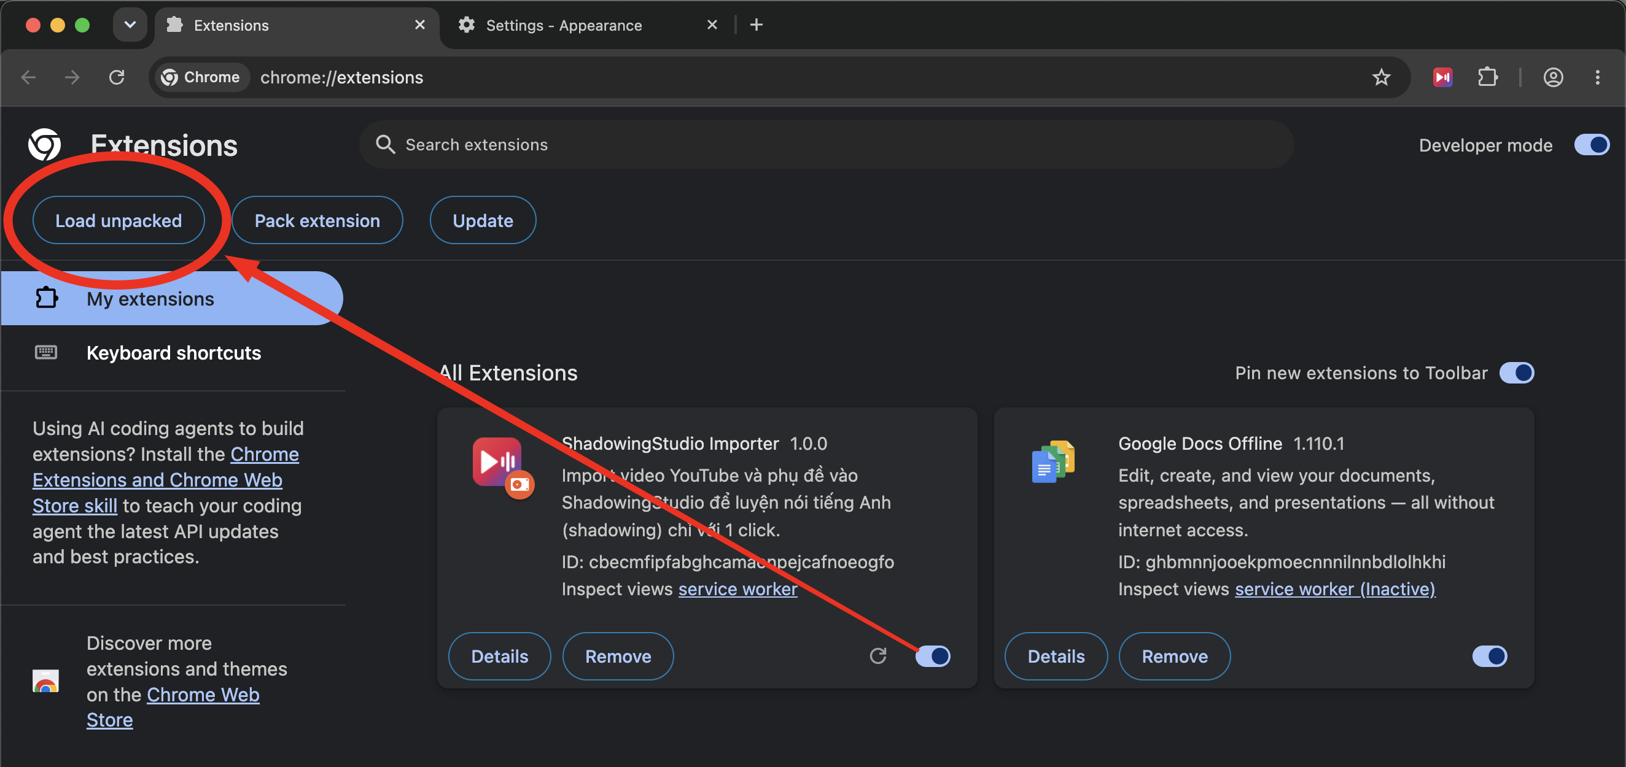Close the Extensions tab

point(420,25)
